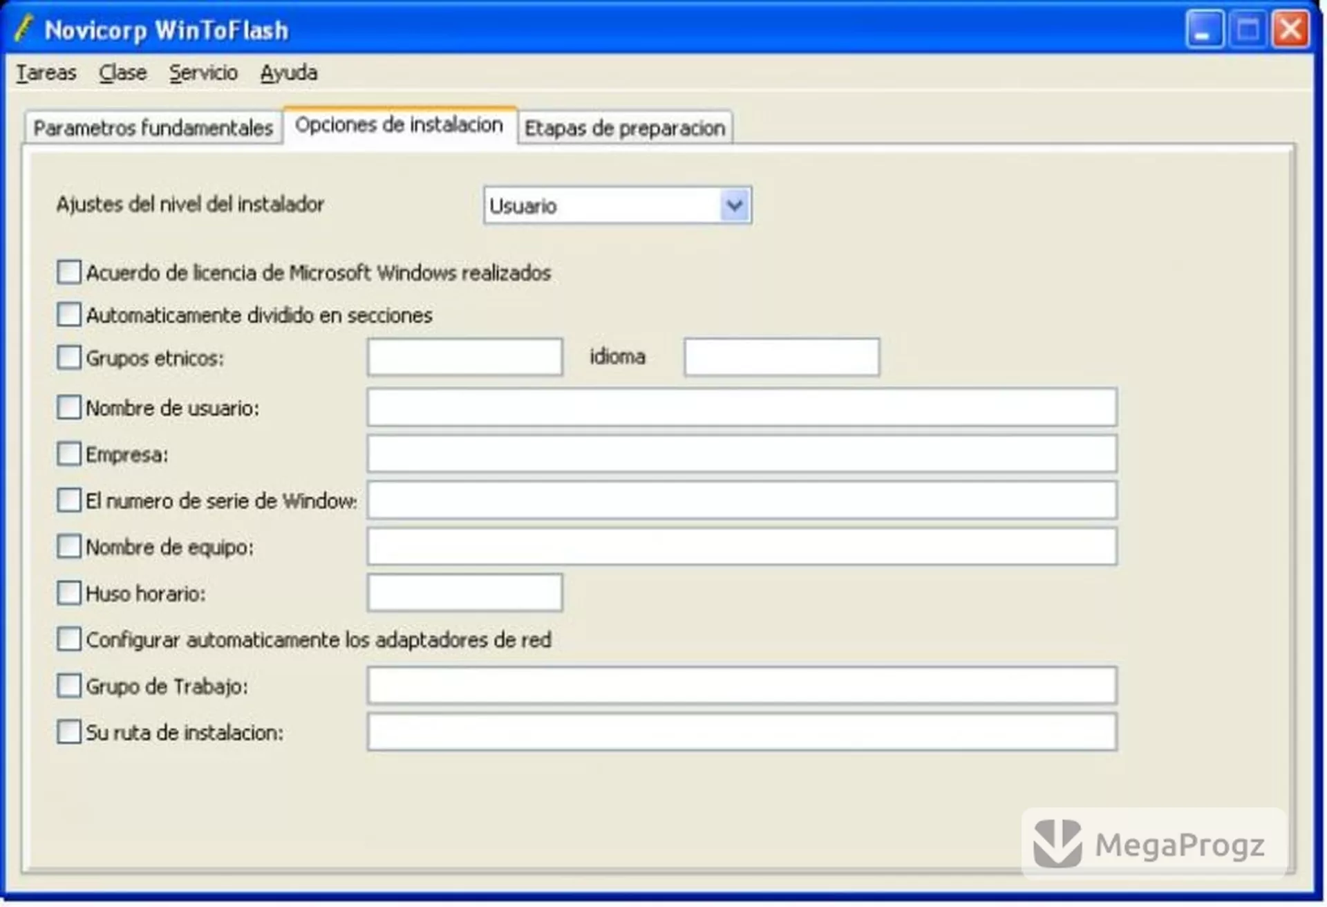The height and width of the screenshot is (907, 1327).
Task: Open the Servicio menu
Action: click(x=203, y=73)
